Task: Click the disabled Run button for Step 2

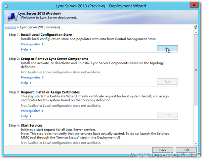Action: coord(167,82)
